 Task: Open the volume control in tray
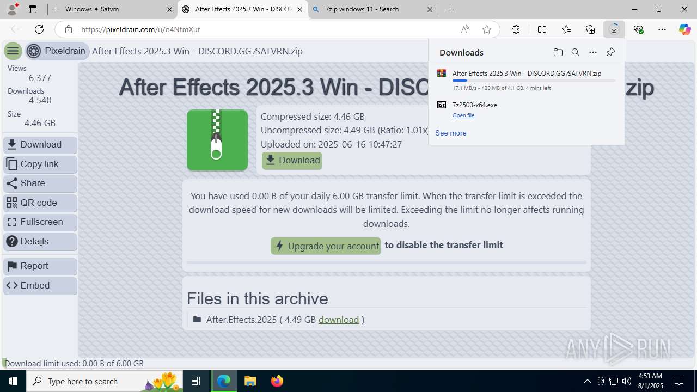(627, 381)
